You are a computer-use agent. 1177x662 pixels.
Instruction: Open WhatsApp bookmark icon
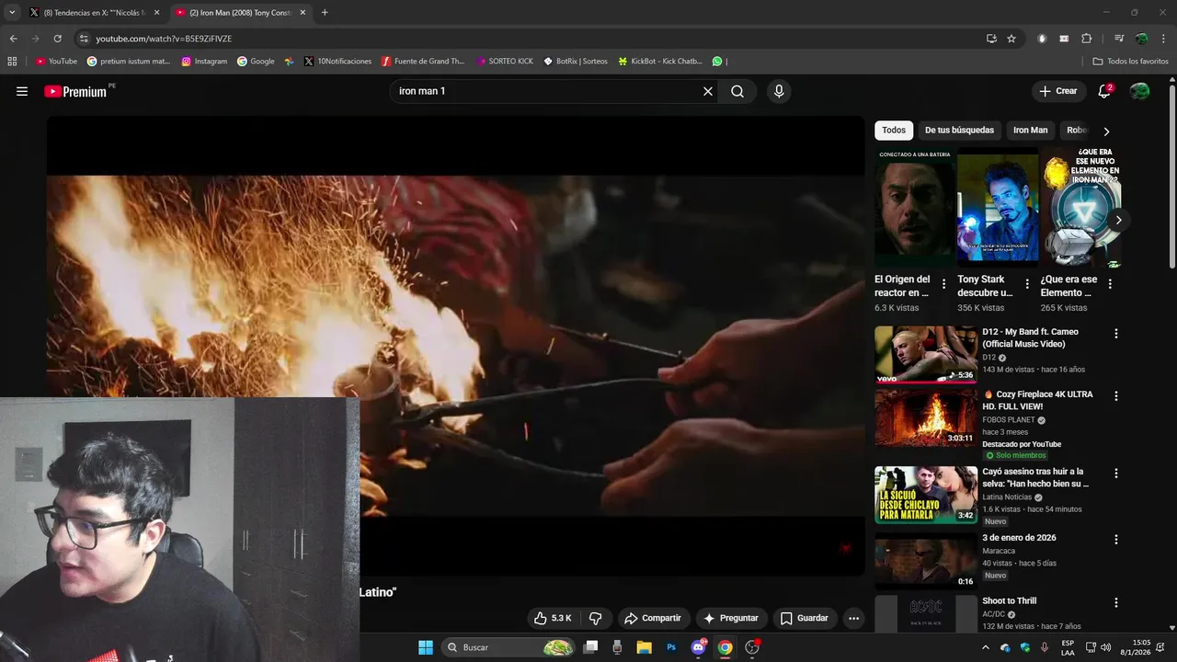click(x=717, y=61)
